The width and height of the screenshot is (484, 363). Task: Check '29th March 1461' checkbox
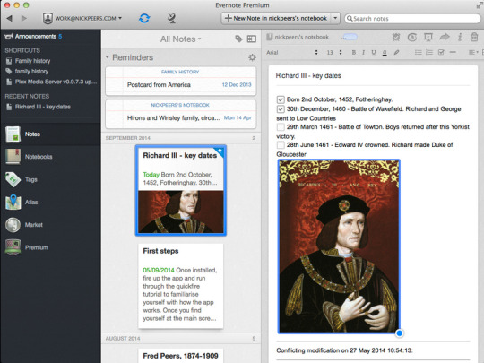(x=281, y=127)
